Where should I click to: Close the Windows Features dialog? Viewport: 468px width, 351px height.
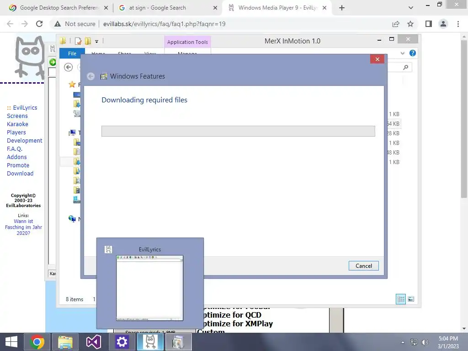(377, 59)
